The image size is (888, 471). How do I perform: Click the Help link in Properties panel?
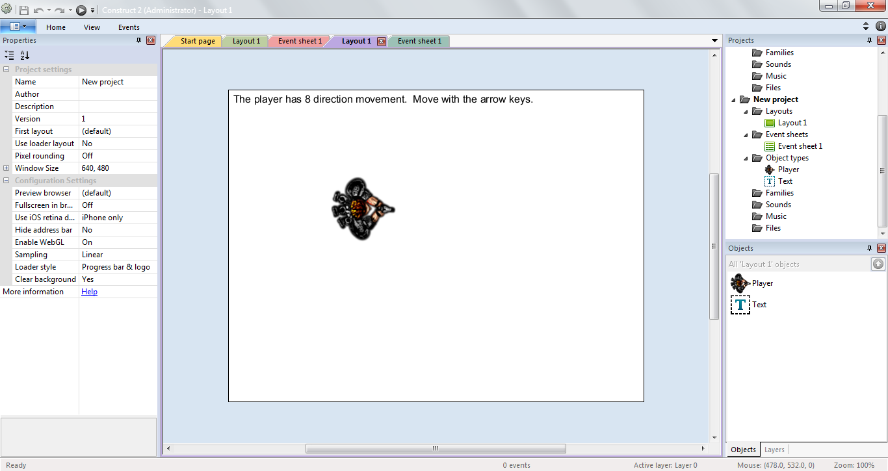pos(89,291)
